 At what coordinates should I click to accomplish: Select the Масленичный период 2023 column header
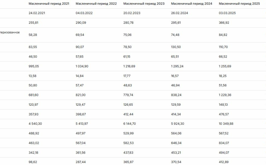click(144, 3)
